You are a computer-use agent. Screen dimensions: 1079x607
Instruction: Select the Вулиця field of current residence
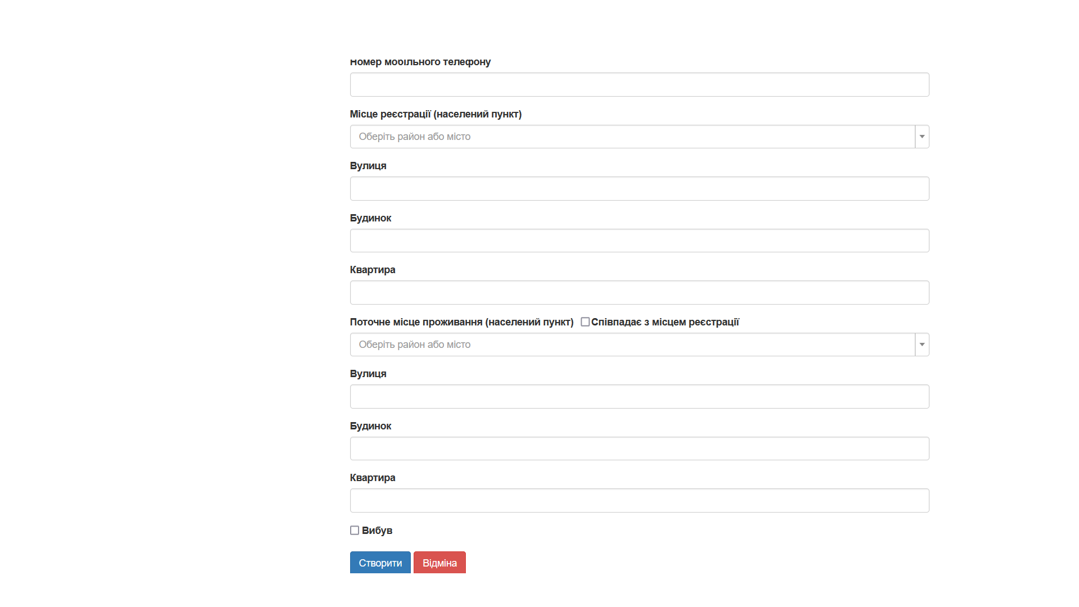coord(640,396)
